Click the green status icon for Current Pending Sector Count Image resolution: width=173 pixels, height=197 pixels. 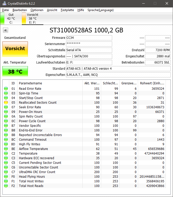[6, 163]
